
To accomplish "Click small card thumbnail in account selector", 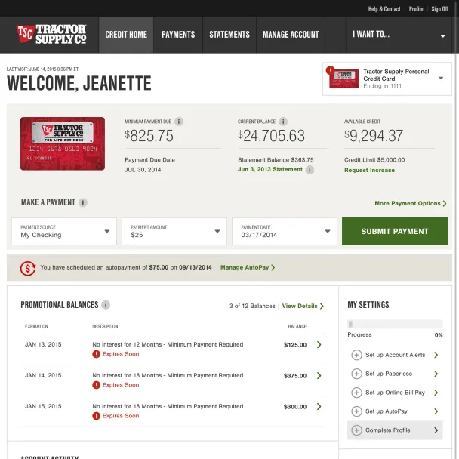I will point(344,79).
